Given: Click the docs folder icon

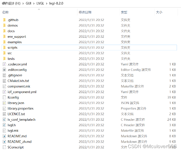Looking at the screenshot, I should click(4, 31).
